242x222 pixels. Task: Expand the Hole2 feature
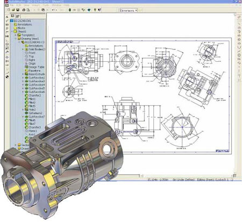[23, 110]
